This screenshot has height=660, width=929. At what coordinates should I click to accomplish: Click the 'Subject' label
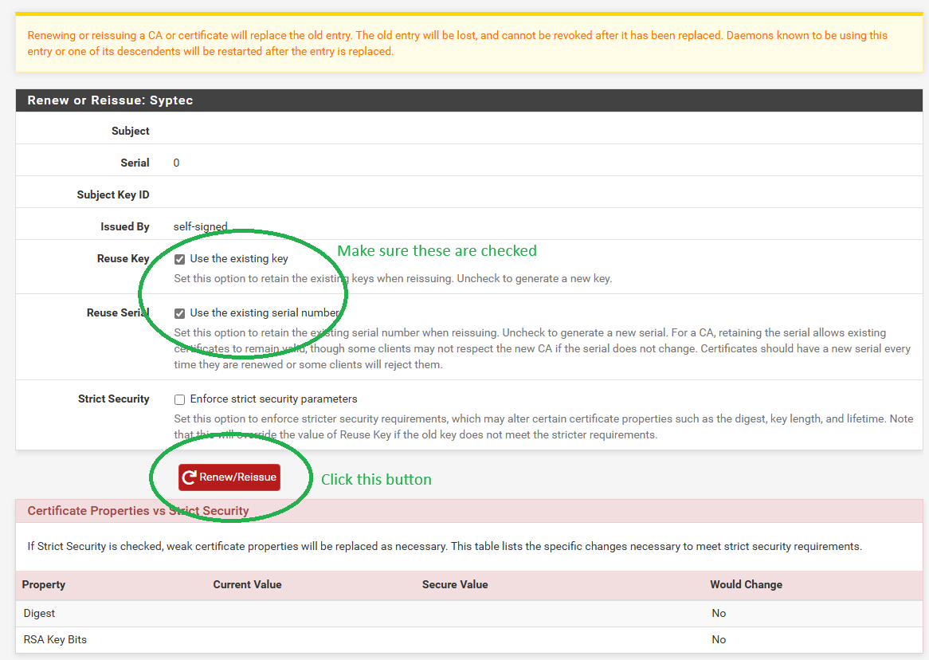pyautogui.click(x=131, y=131)
